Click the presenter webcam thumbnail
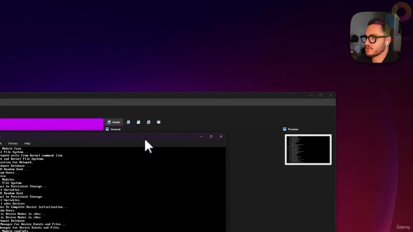 376,37
